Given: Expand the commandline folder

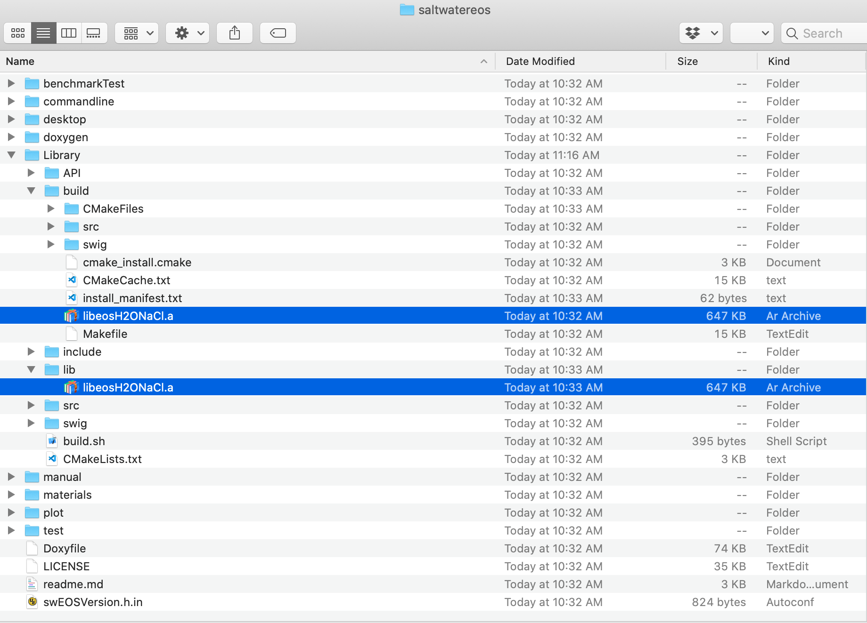Looking at the screenshot, I should pyautogui.click(x=11, y=101).
